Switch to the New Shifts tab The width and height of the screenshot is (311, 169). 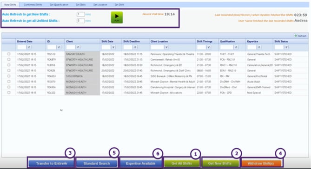coord(10,5)
